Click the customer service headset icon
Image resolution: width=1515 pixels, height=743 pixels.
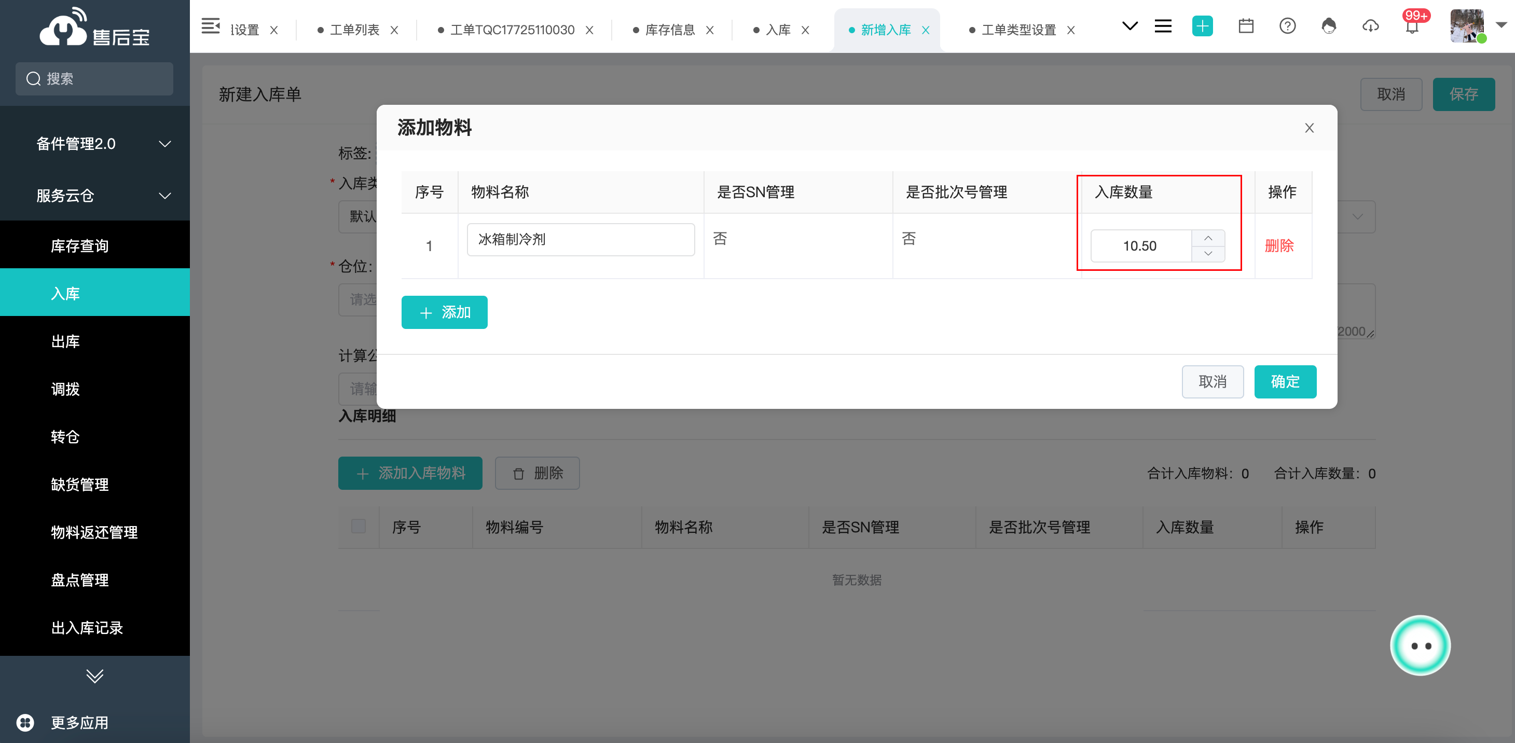tap(1329, 26)
